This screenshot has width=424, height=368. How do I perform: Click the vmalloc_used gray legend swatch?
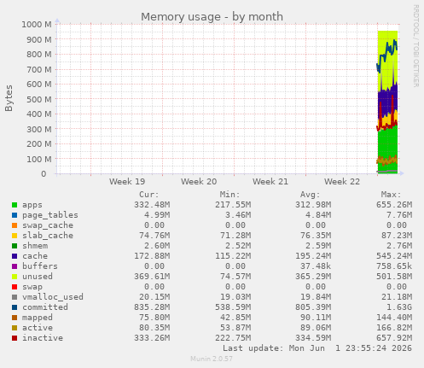click(x=15, y=297)
